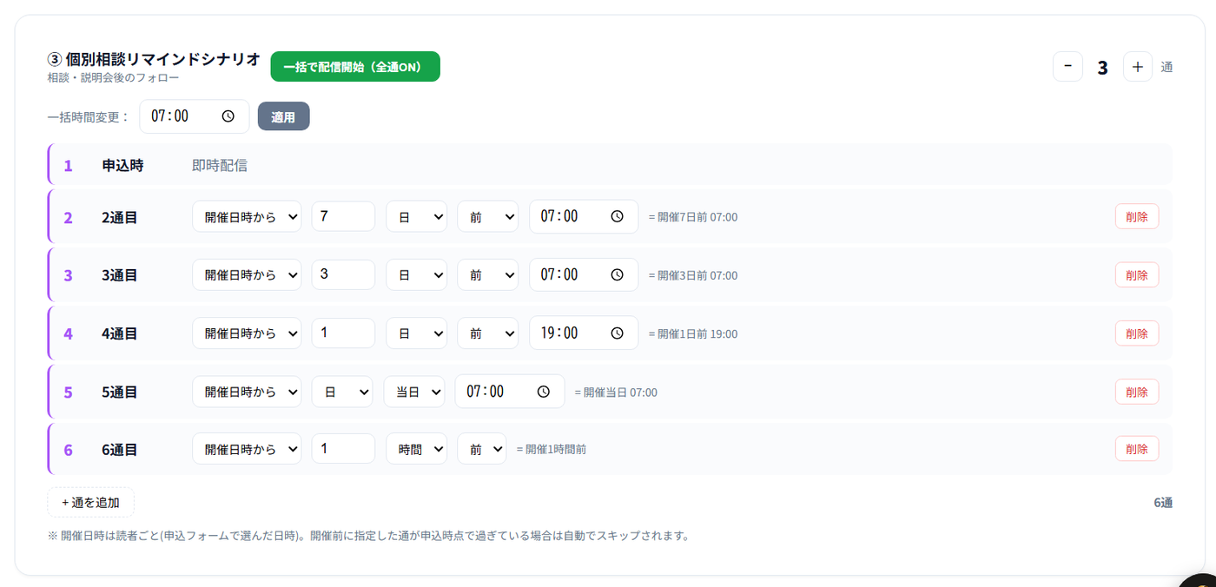This screenshot has width=1216, height=587.
Task: Open time picker clock in 3通目 row
Action: [618, 274]
